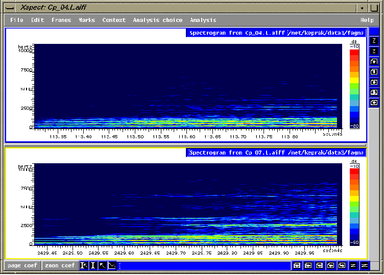Click the split-frame opposing arrows icon in side toolbar

point(374,92)
